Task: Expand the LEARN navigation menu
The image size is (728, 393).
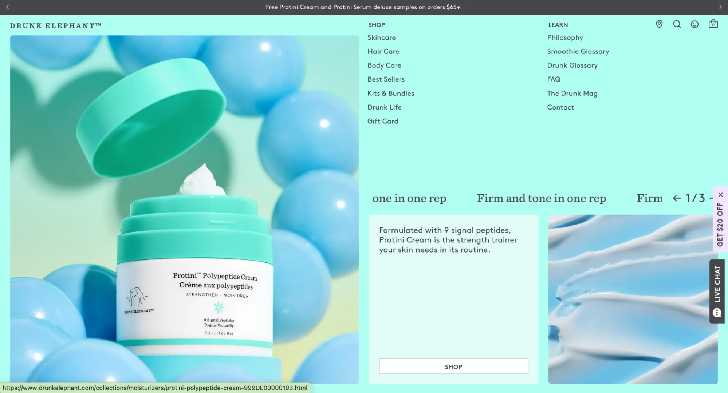Action: [558, 25]
